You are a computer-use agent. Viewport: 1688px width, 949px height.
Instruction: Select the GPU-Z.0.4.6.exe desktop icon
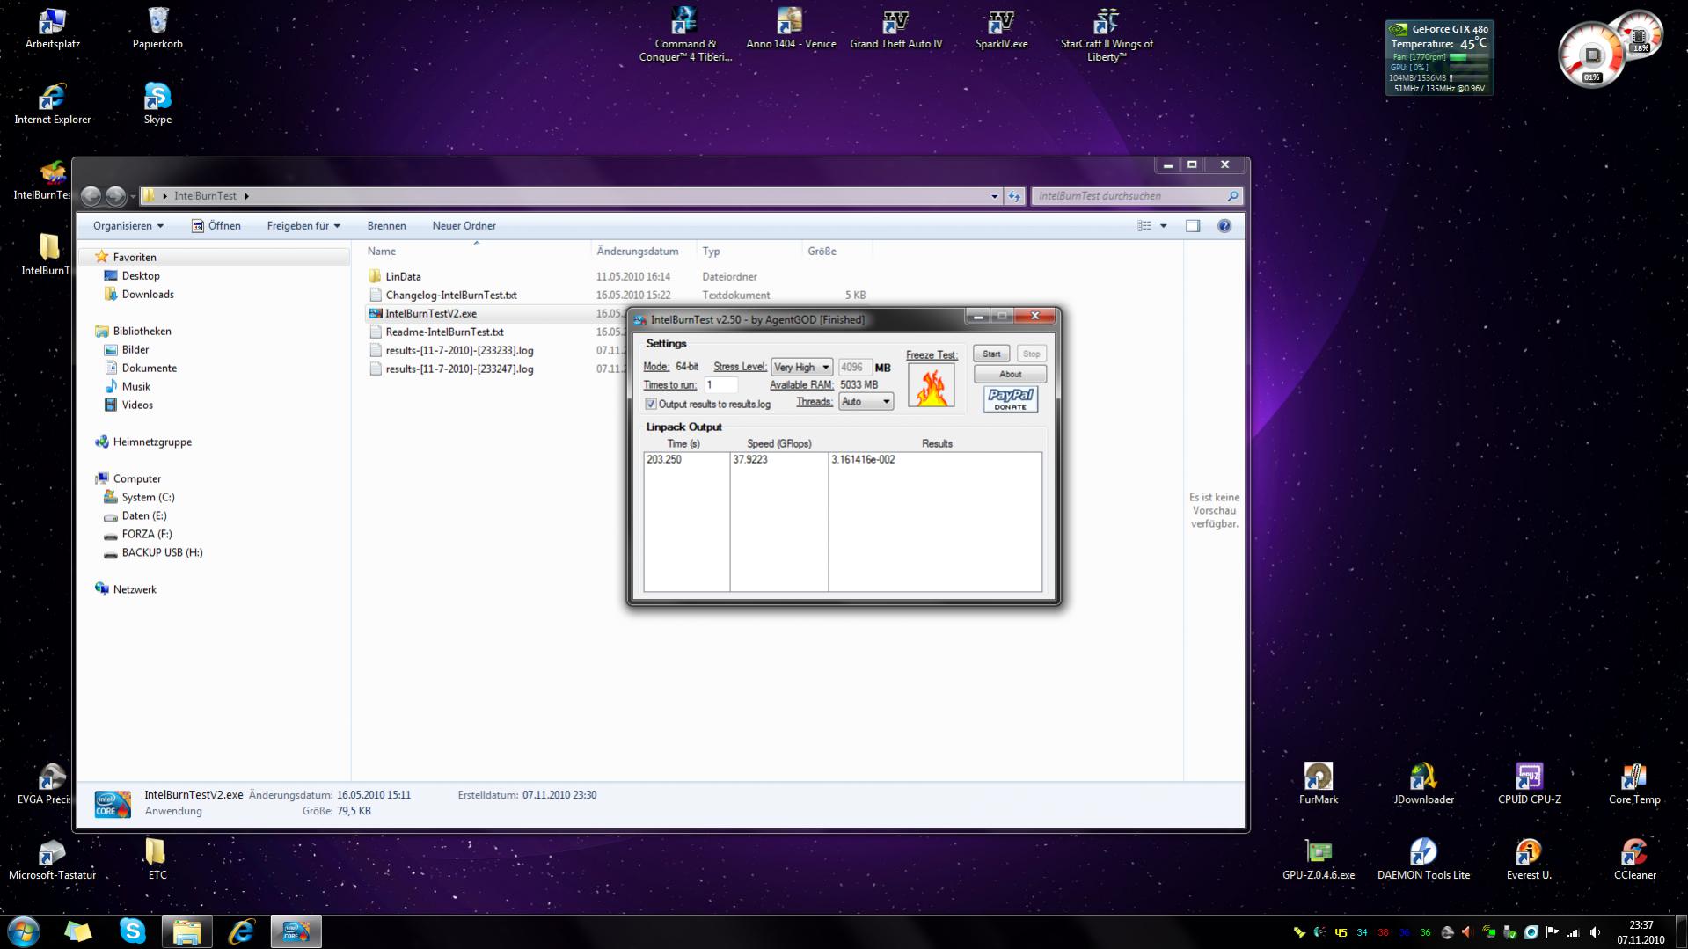tap(1318, 859)
